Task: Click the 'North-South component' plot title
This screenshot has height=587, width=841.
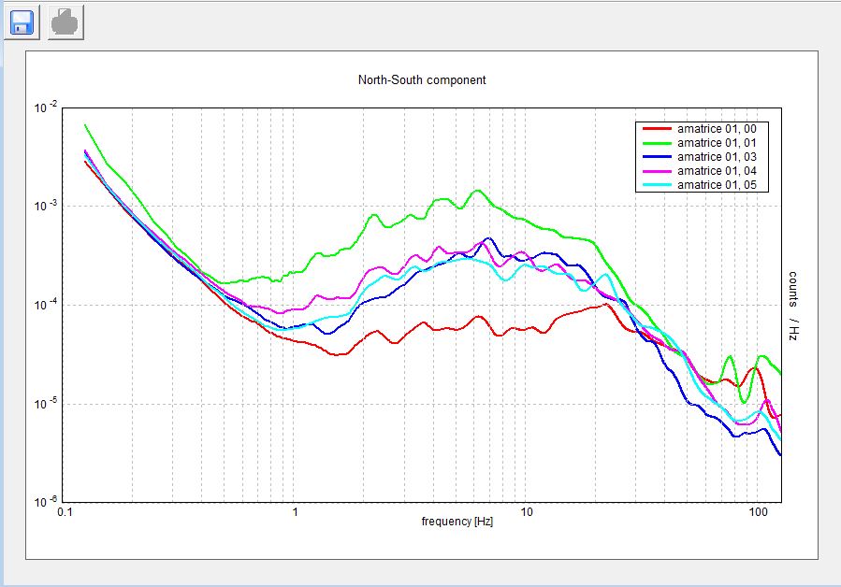Action: point(422,80)
